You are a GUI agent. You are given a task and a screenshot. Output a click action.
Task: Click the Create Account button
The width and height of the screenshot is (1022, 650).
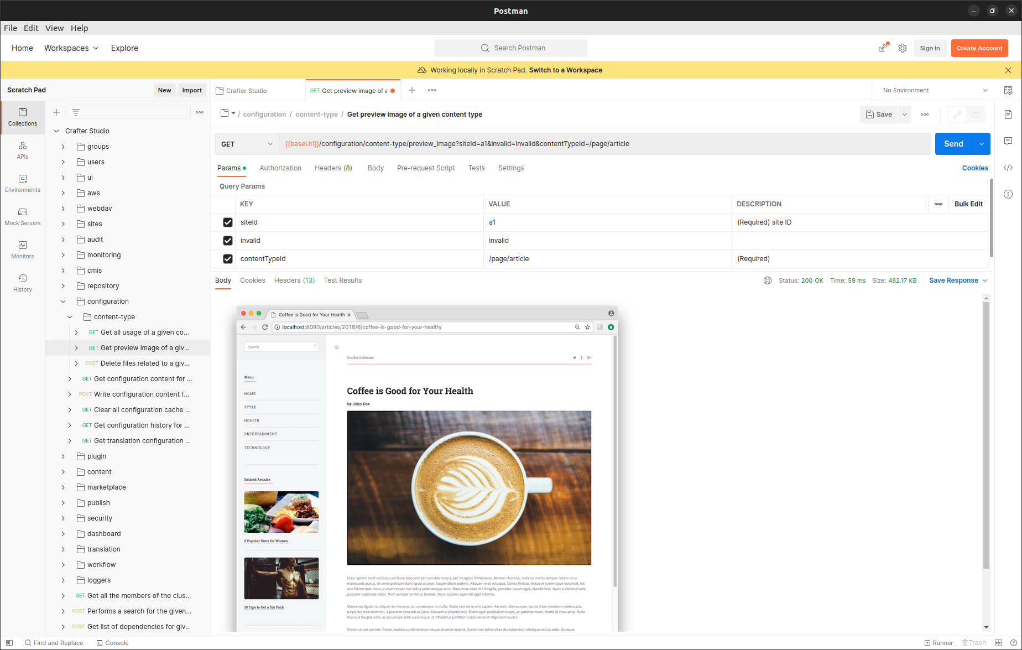coord(979,48)
